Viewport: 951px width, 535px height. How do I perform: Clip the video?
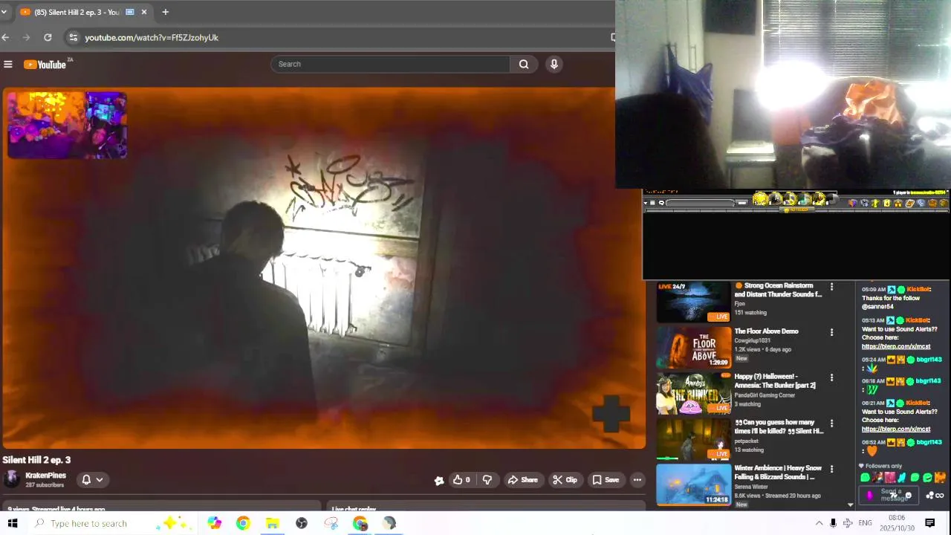565,480
